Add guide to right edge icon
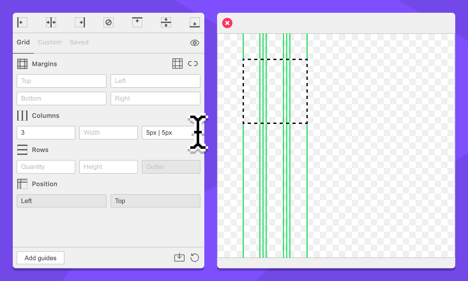This screenshot has width=468, height=281. [x=80, y=22]
